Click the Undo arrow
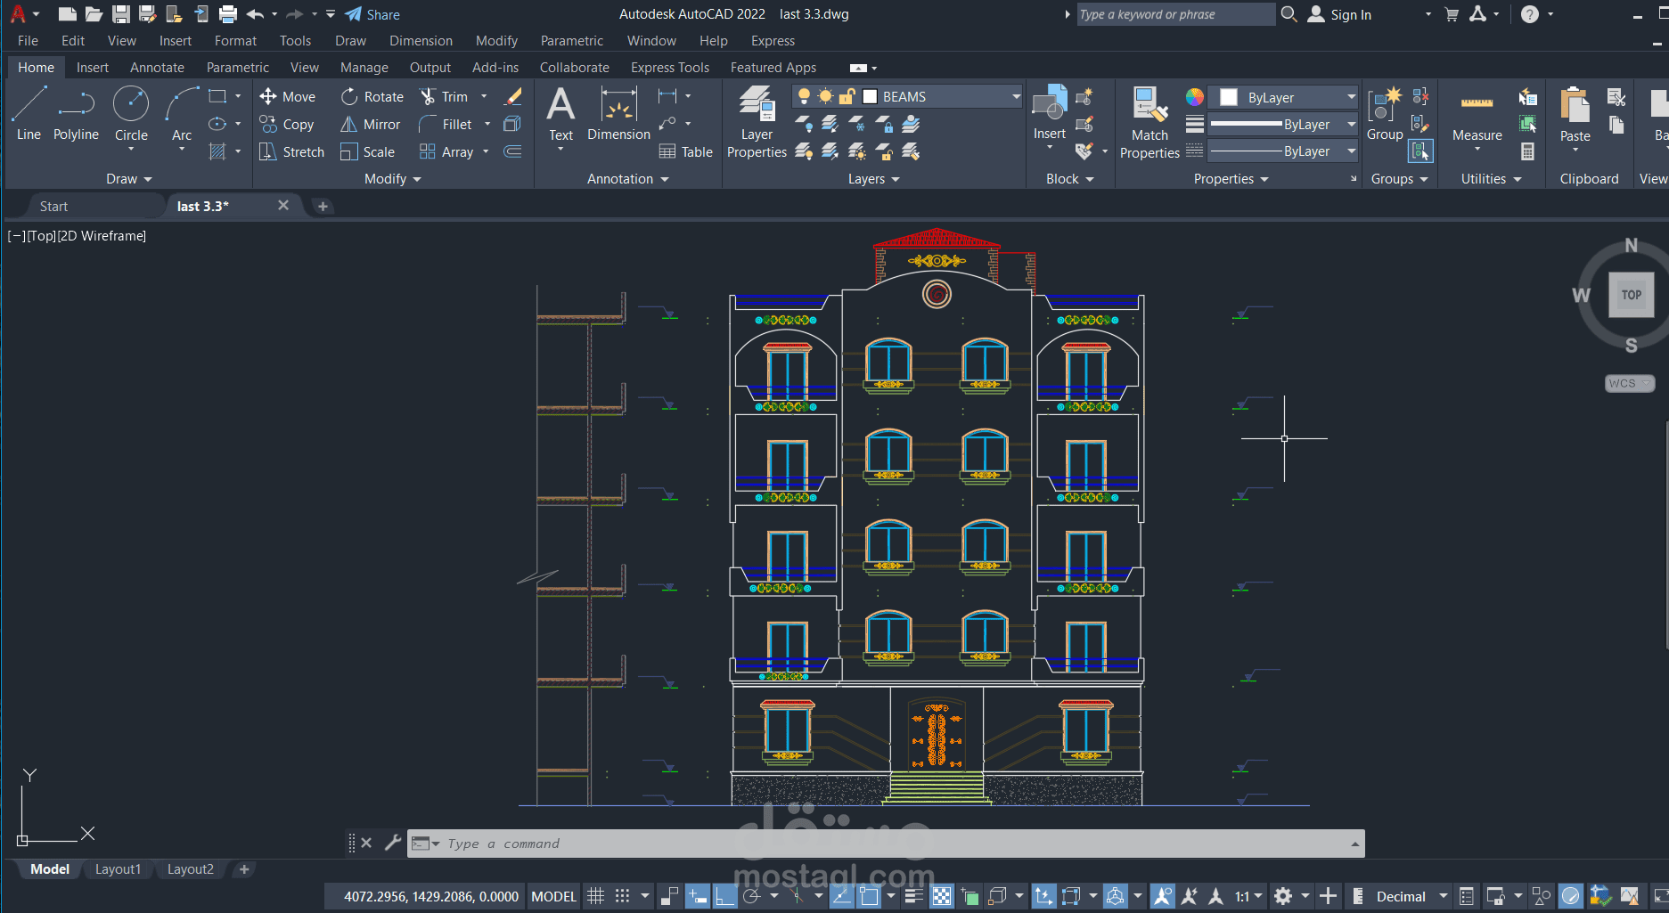The height and width of the screenshot is (913, 1669). point(255,14)
